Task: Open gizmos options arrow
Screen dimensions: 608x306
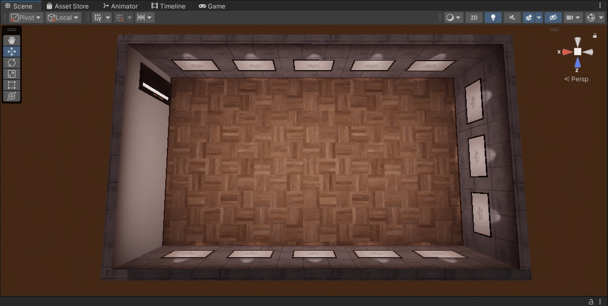Action: click(601, 17)
